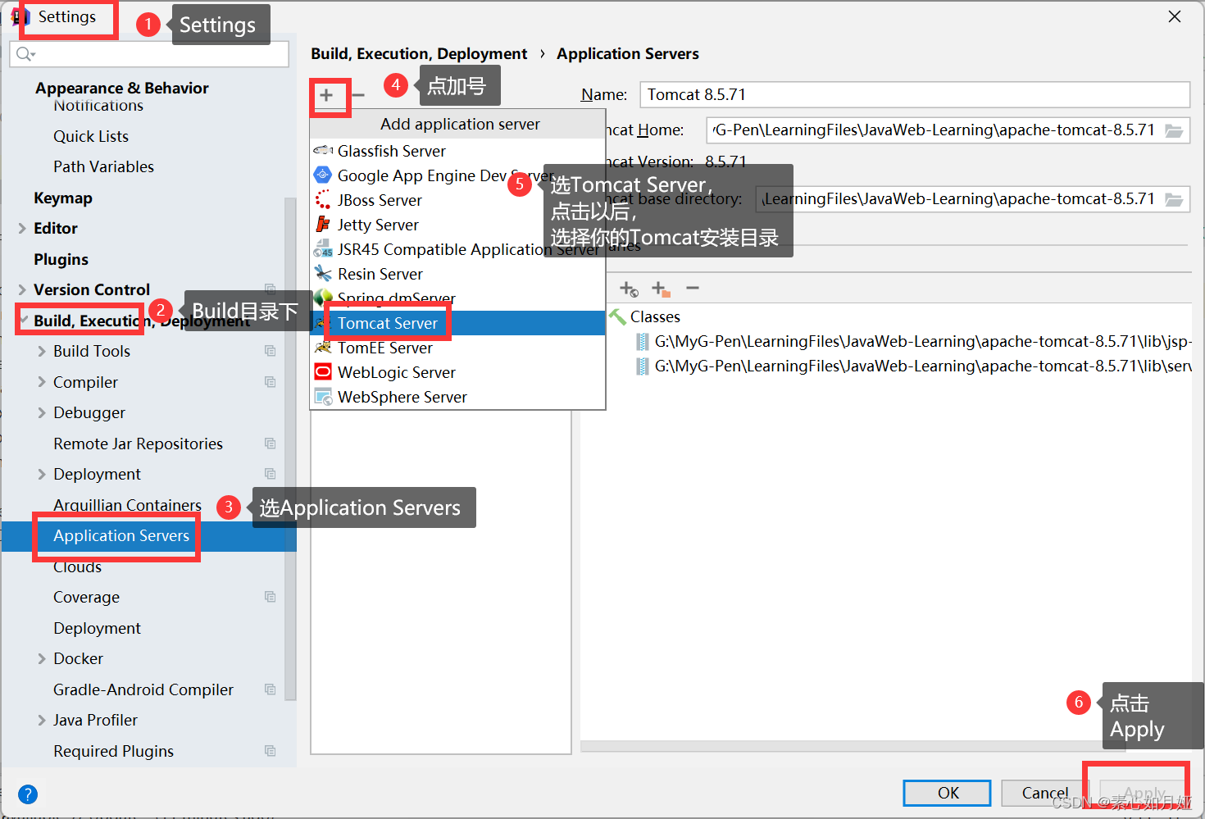Select WebSphere Server entry
The image size is (1205, 819).
457,397
